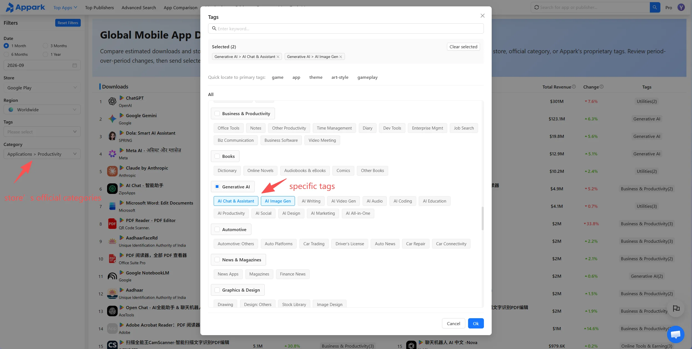The width and height of the screenshot is (692, 349).
Task: Click the search magnifier button in header
Action: tap(655, 7)
